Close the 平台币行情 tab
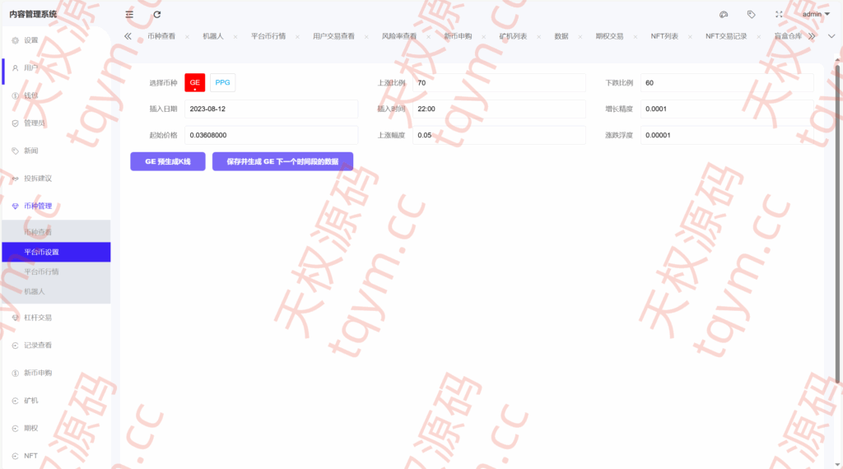Screen dimensions: 843x469 (x=297, y=37)
